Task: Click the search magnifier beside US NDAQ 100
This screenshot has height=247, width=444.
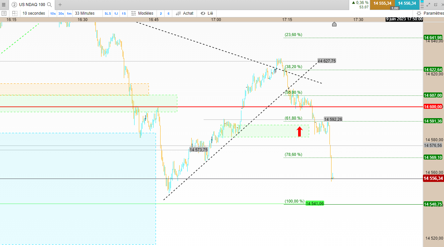Action: click(x=49, y=5)
